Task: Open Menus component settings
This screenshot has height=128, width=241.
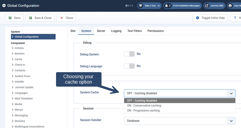Action: 19,110
